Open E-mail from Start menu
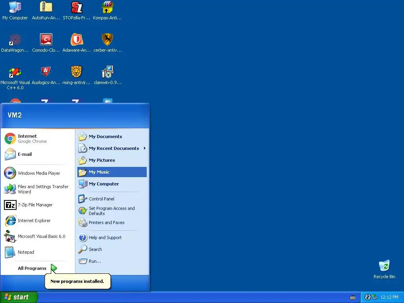The image size is (404, 303). coord(37,154)
